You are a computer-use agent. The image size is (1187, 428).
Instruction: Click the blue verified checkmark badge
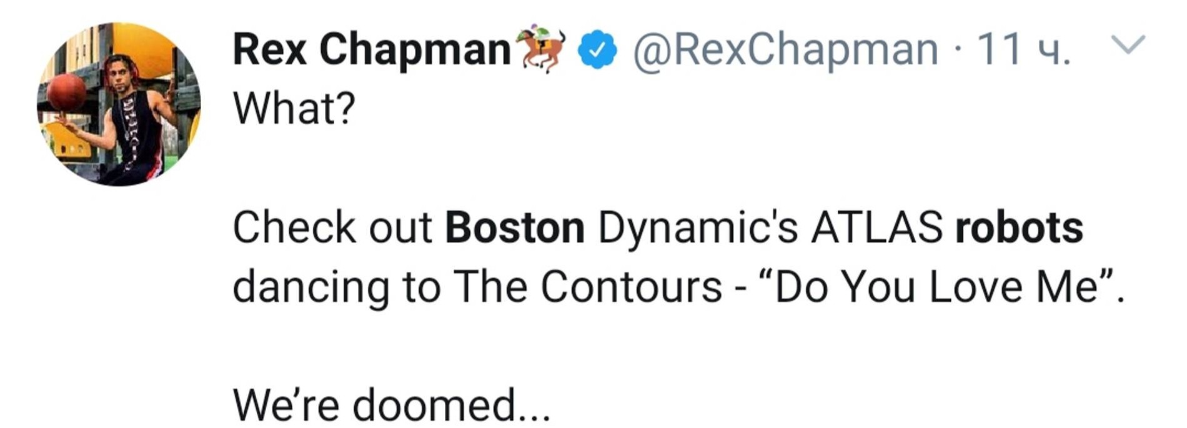coord(597,49)
